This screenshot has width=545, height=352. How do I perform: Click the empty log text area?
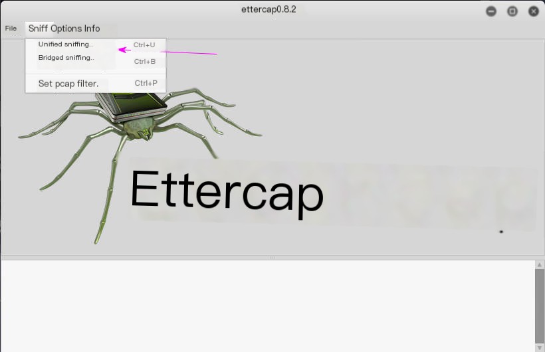(268, 306)
